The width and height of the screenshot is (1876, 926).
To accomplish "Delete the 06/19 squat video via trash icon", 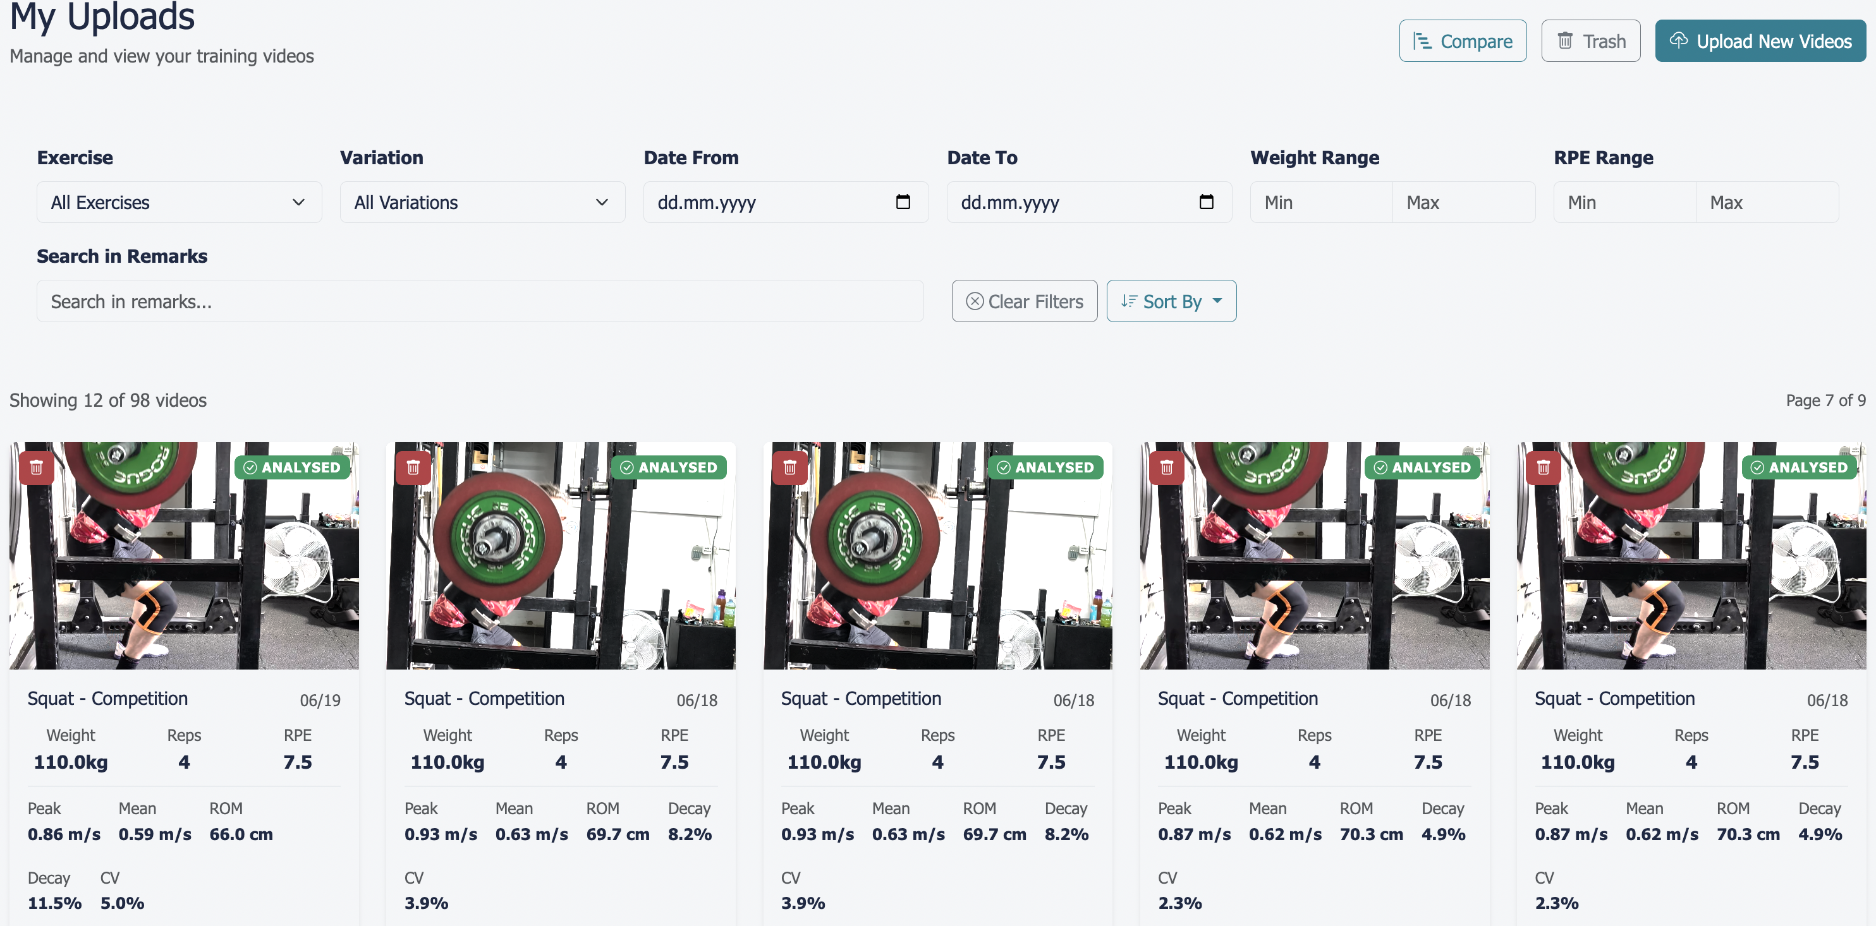I will [37, 467].
